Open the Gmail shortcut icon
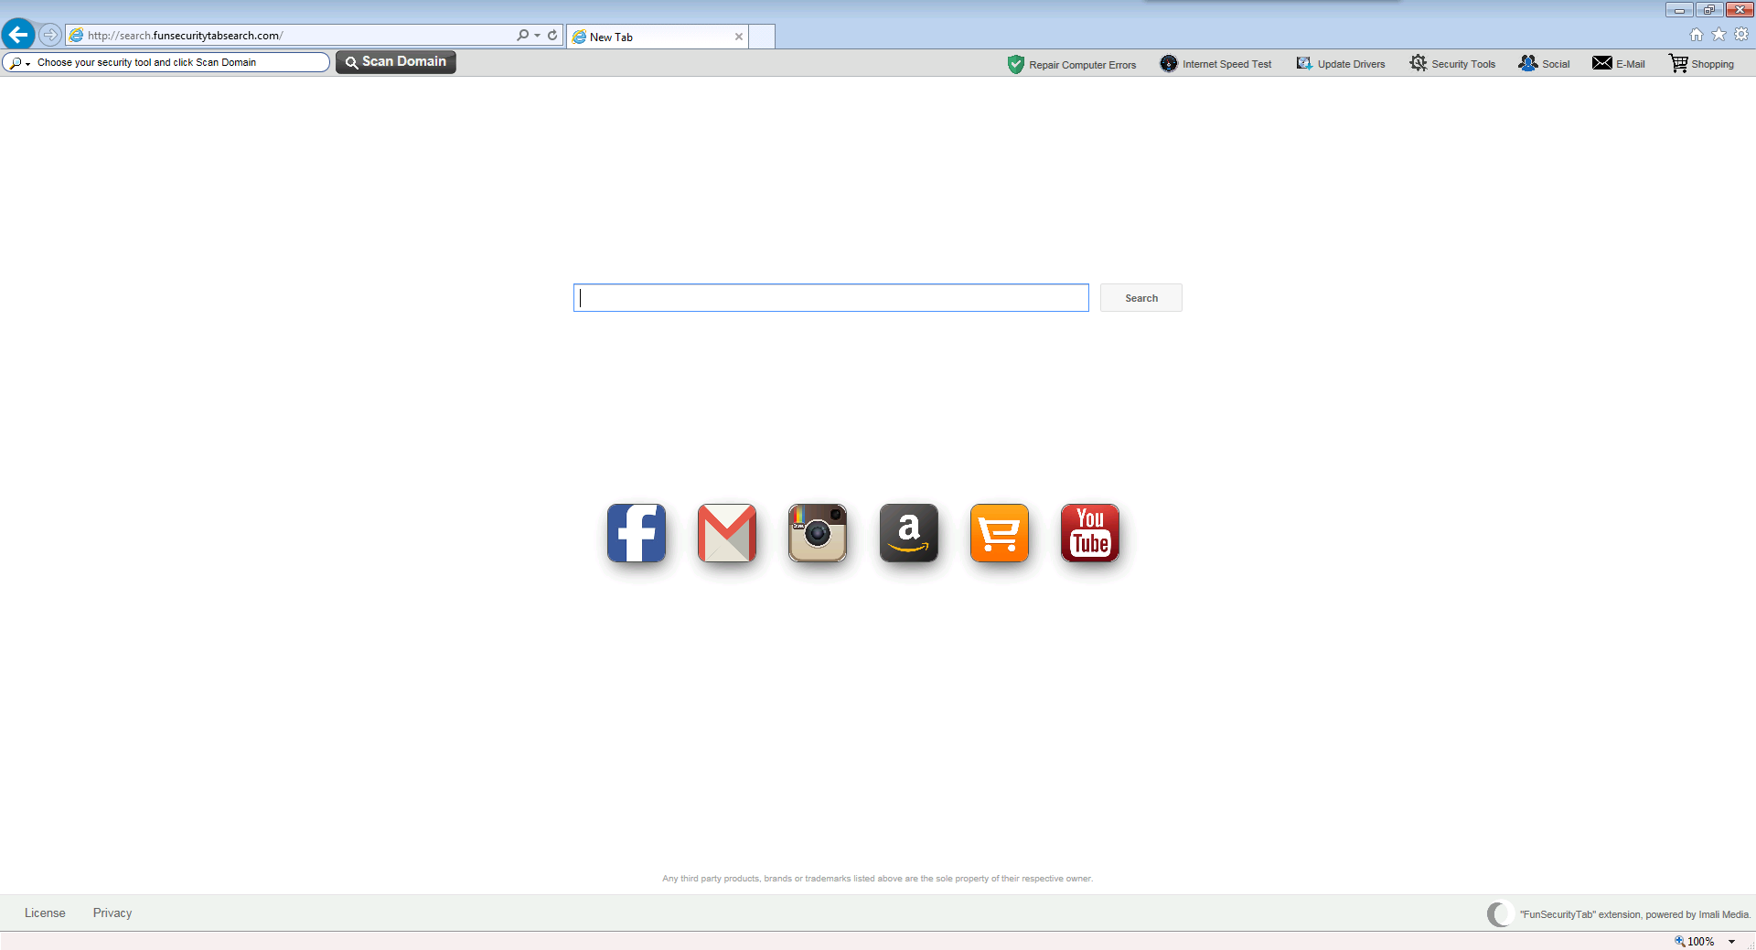 (x=727, y=533)
